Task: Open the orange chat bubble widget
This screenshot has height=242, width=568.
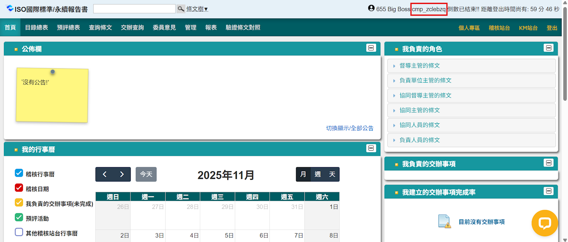Action: click(x=544, y=223)
